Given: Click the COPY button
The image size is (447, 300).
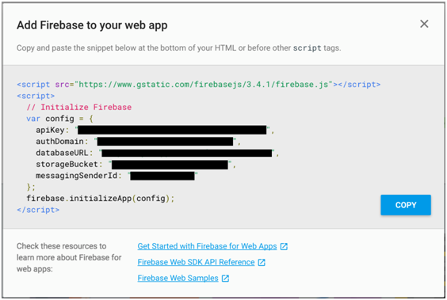Looking at the screenshot, I should [405, 205].
